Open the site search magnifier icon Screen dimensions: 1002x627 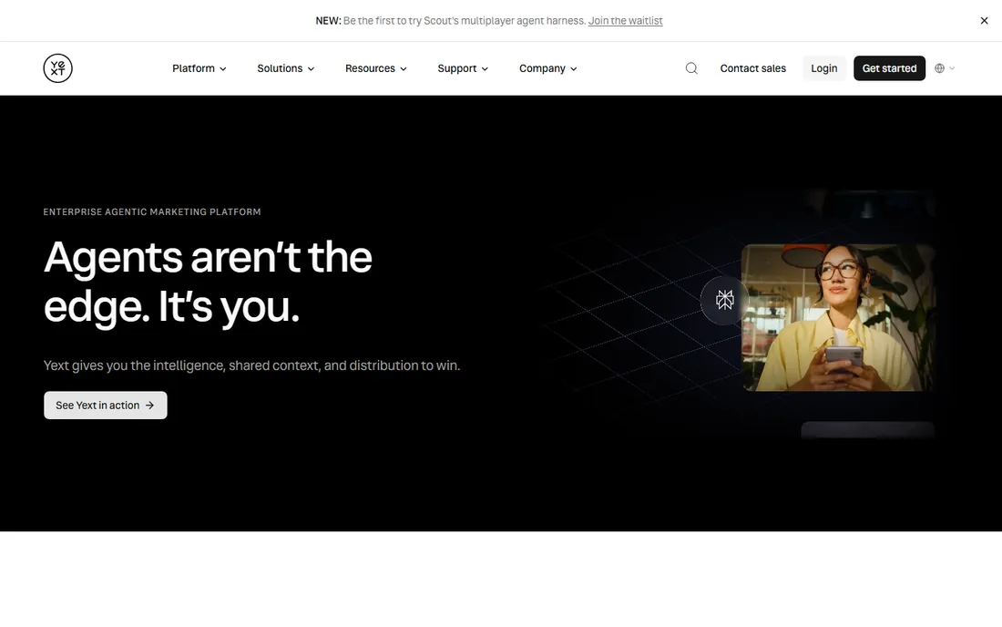point(691,68)
